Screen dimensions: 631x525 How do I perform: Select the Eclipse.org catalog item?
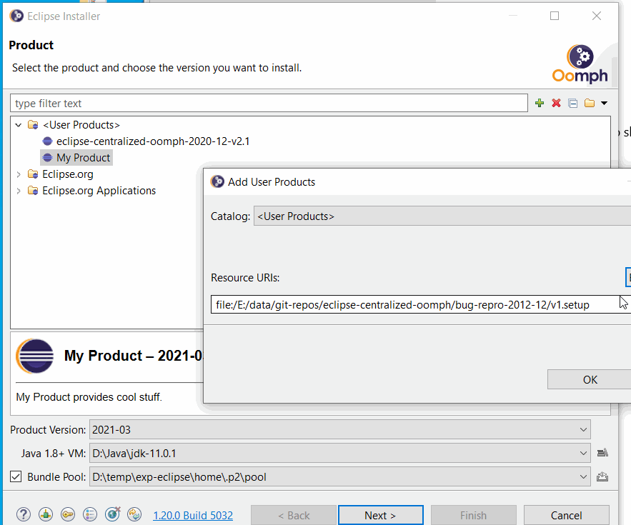point(68,174)
